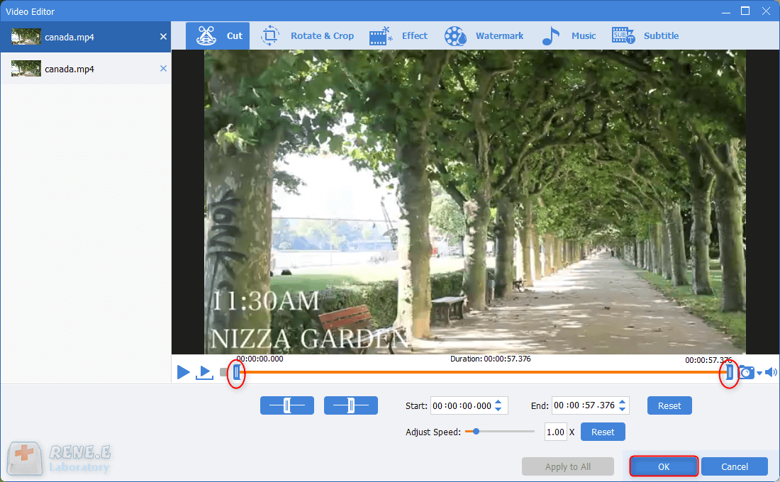The height and width of the screenshot is (482, 780).
Task: Click the Start time stepper arrows
Action: tap(498, 405)
